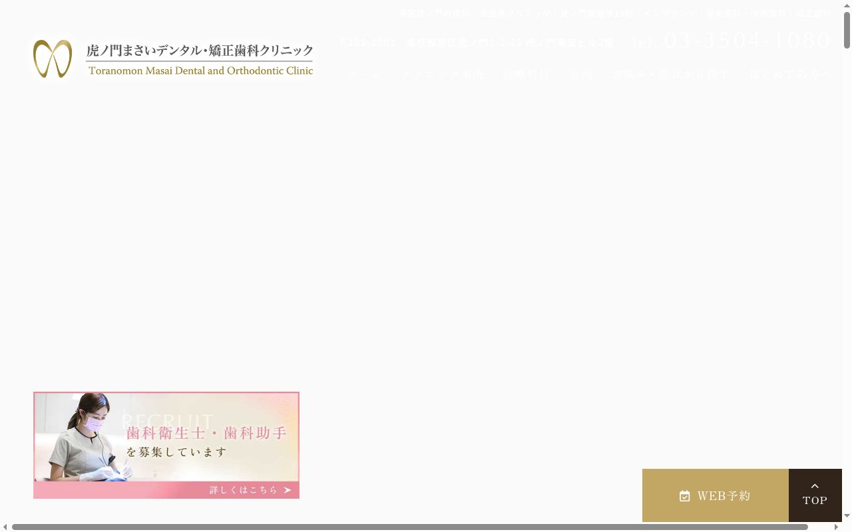Click the WEB予約 reservation button

coord(716,495)
